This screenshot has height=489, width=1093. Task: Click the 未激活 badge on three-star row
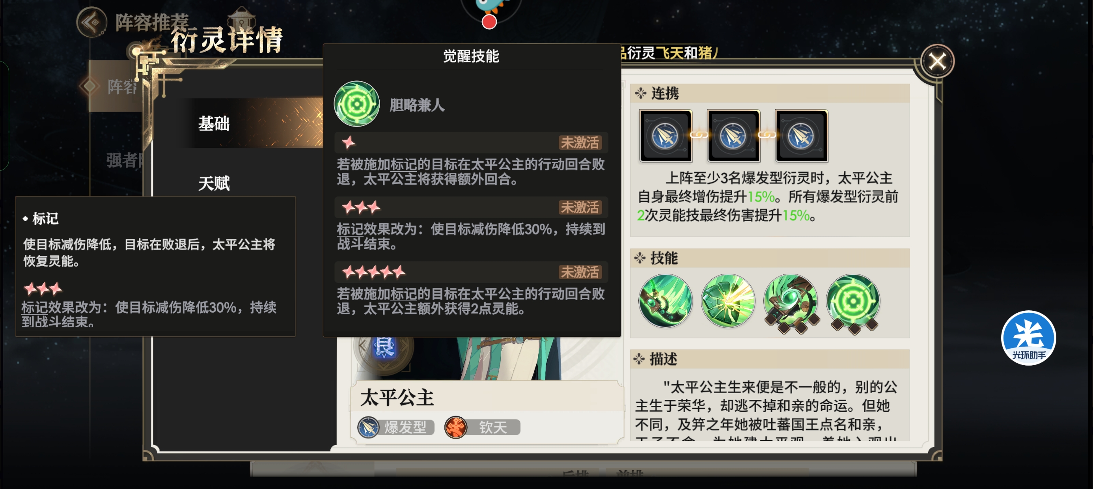coord(580,207)
